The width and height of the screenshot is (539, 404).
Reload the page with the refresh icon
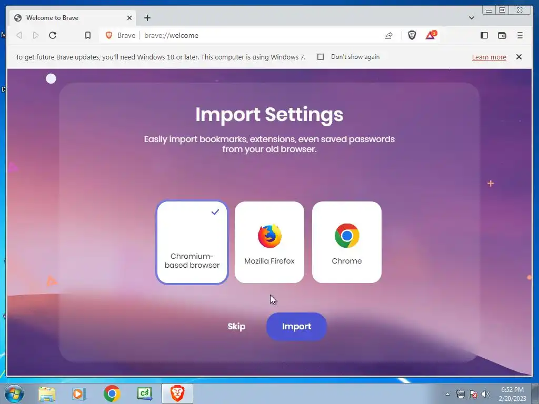53,35
